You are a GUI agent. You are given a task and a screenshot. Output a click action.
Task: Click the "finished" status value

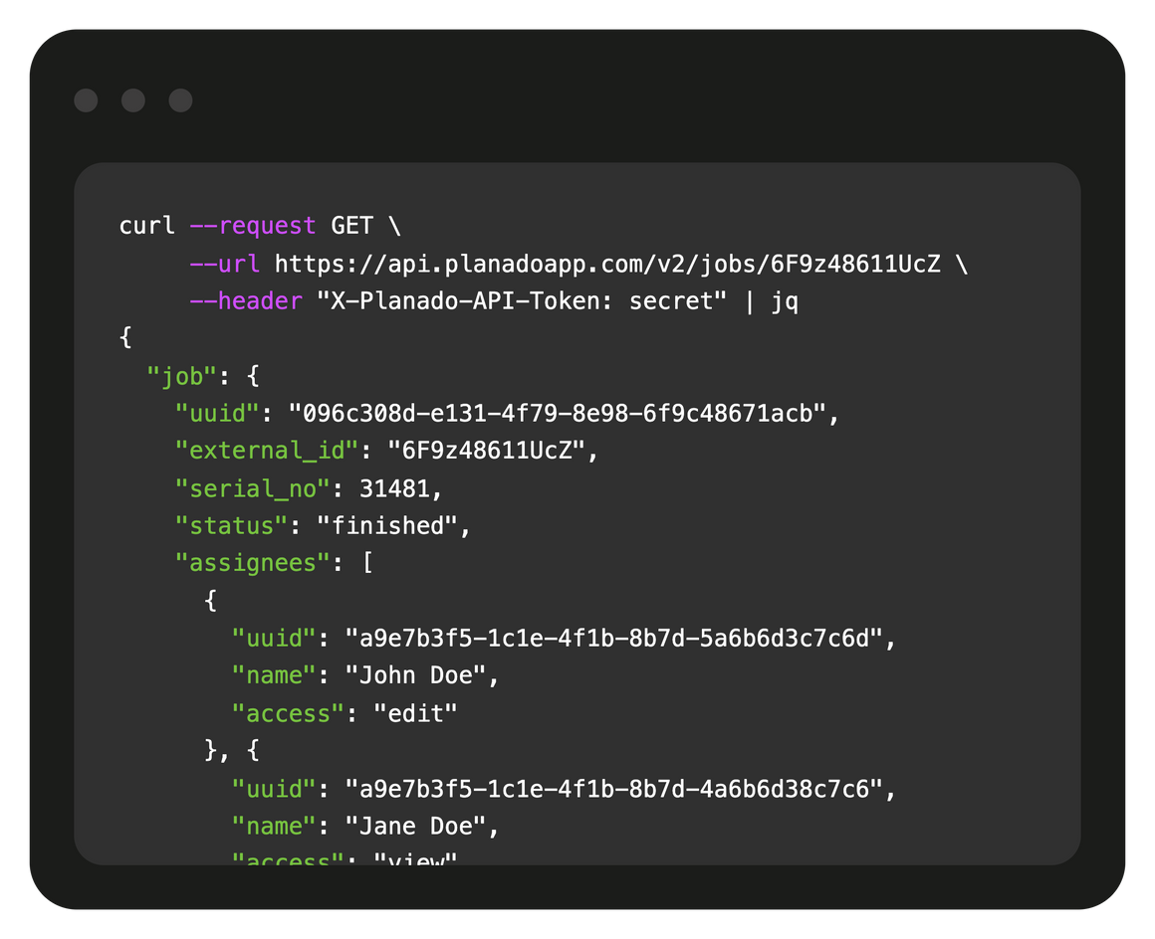[387, 526]
